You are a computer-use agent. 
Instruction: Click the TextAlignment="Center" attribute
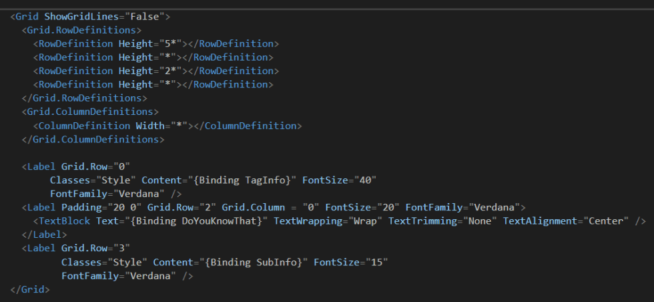coord(566,221)
